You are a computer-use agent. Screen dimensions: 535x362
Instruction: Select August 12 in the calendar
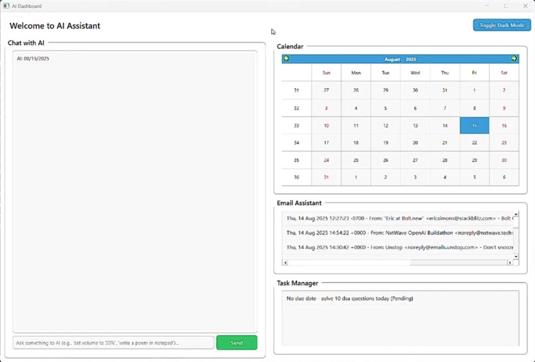tap(386, 126)
